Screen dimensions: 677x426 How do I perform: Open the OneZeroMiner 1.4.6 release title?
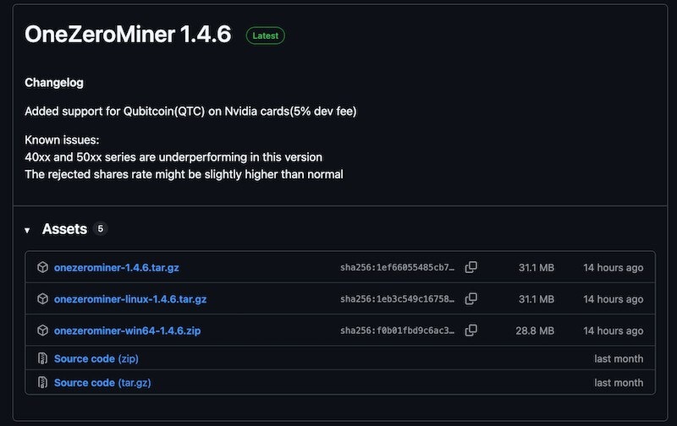pos(128,34)
